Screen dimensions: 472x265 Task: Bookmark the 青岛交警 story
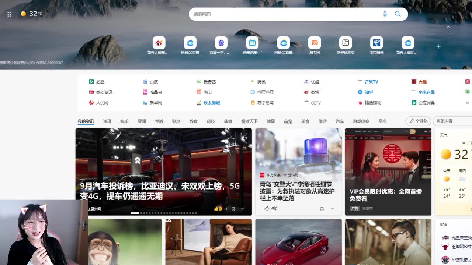pyautogui.click(x=322, y=209)
